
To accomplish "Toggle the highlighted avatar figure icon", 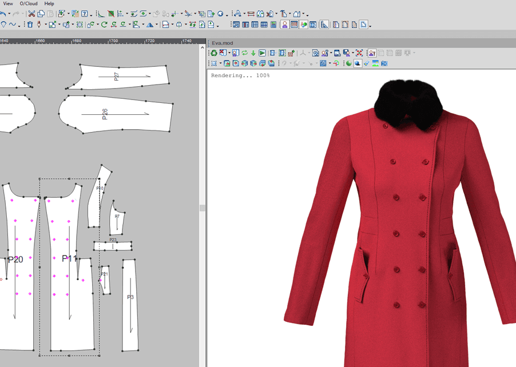I will point(284,24).
